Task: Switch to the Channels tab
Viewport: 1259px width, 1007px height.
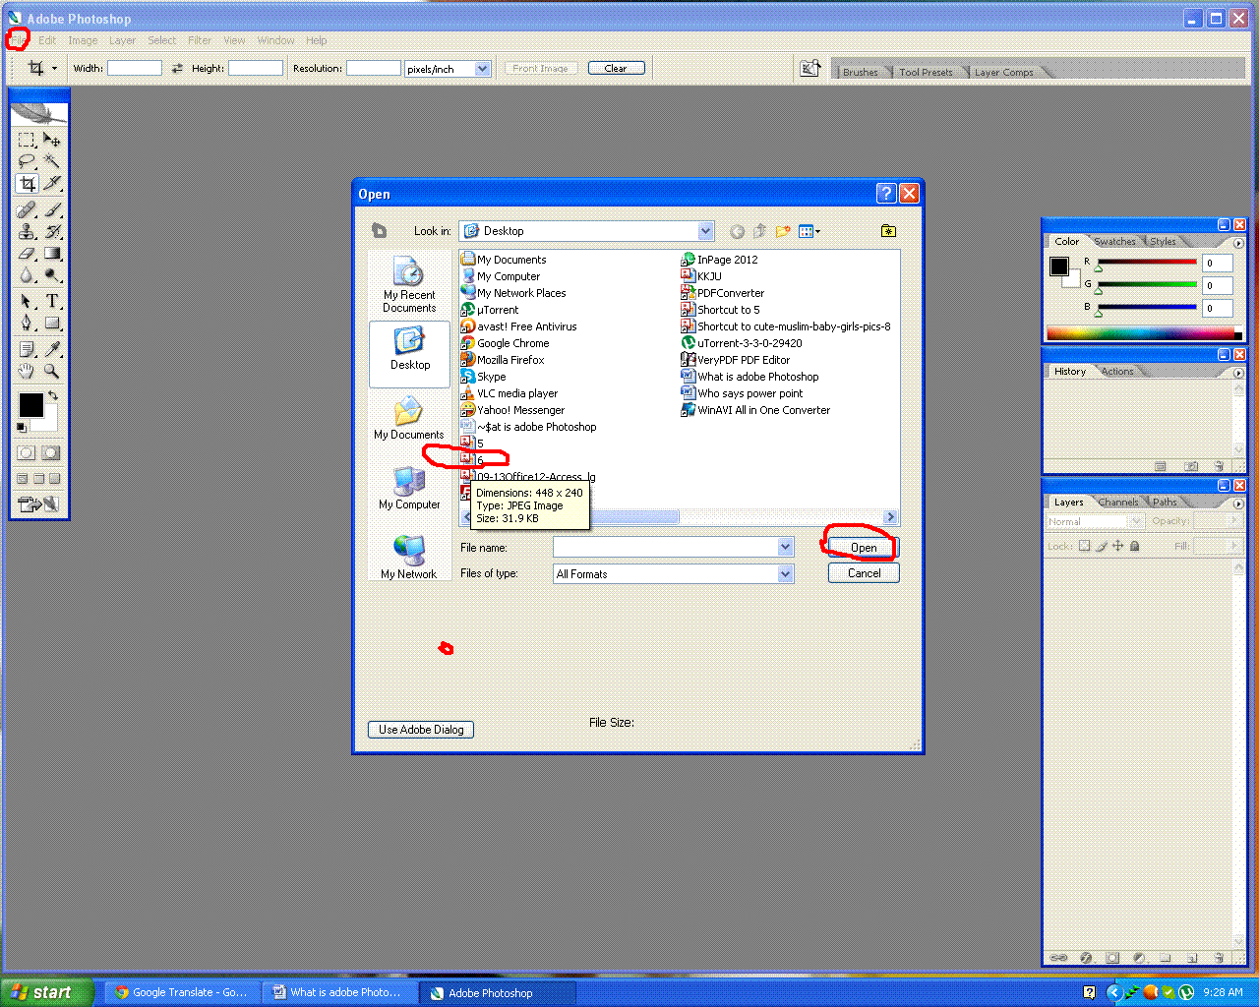Action: click(x=1118, y=503)
